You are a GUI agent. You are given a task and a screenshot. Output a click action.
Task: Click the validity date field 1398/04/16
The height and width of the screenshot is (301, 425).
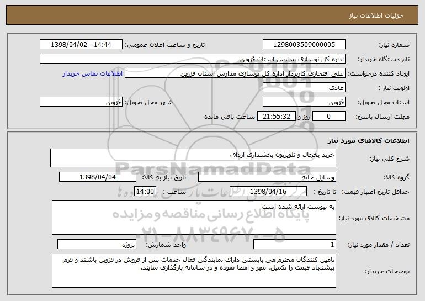pos(268,191)
